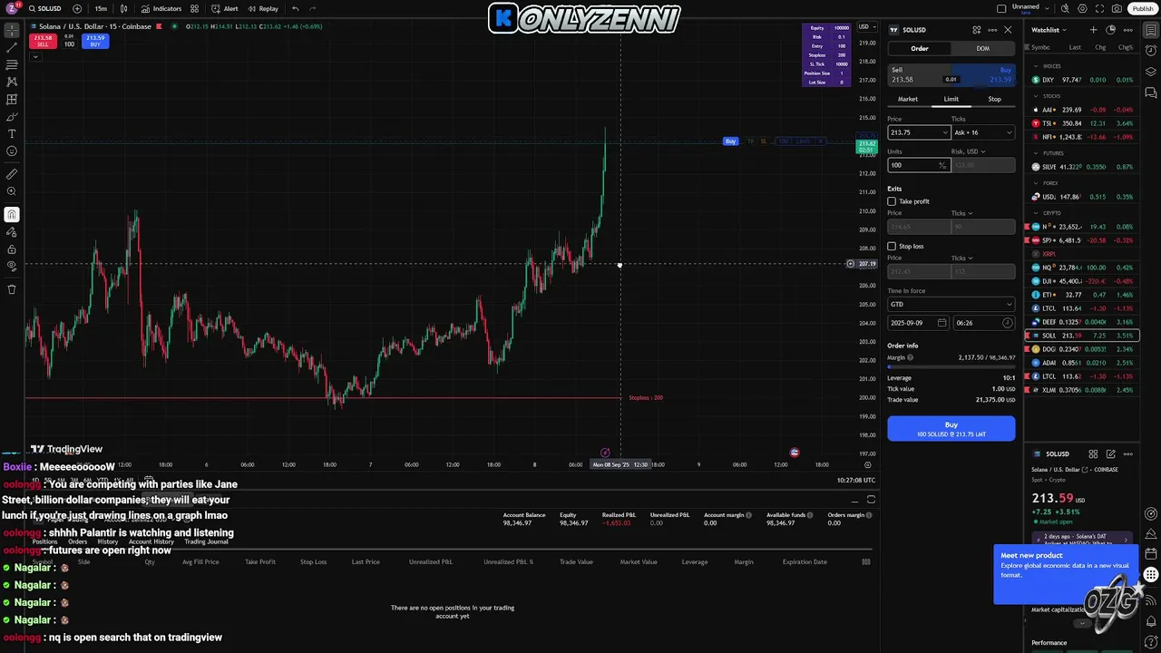Viewport: 1161px width, 653px height.
Task: Select the DXY row in the watchlist
Action: pyautogui.click(x=1082, y=80)
